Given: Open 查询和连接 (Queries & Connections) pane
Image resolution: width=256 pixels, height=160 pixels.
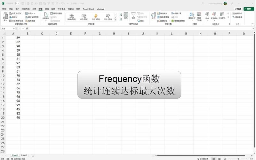Looking at the screenshot, I should pos(56,13).
